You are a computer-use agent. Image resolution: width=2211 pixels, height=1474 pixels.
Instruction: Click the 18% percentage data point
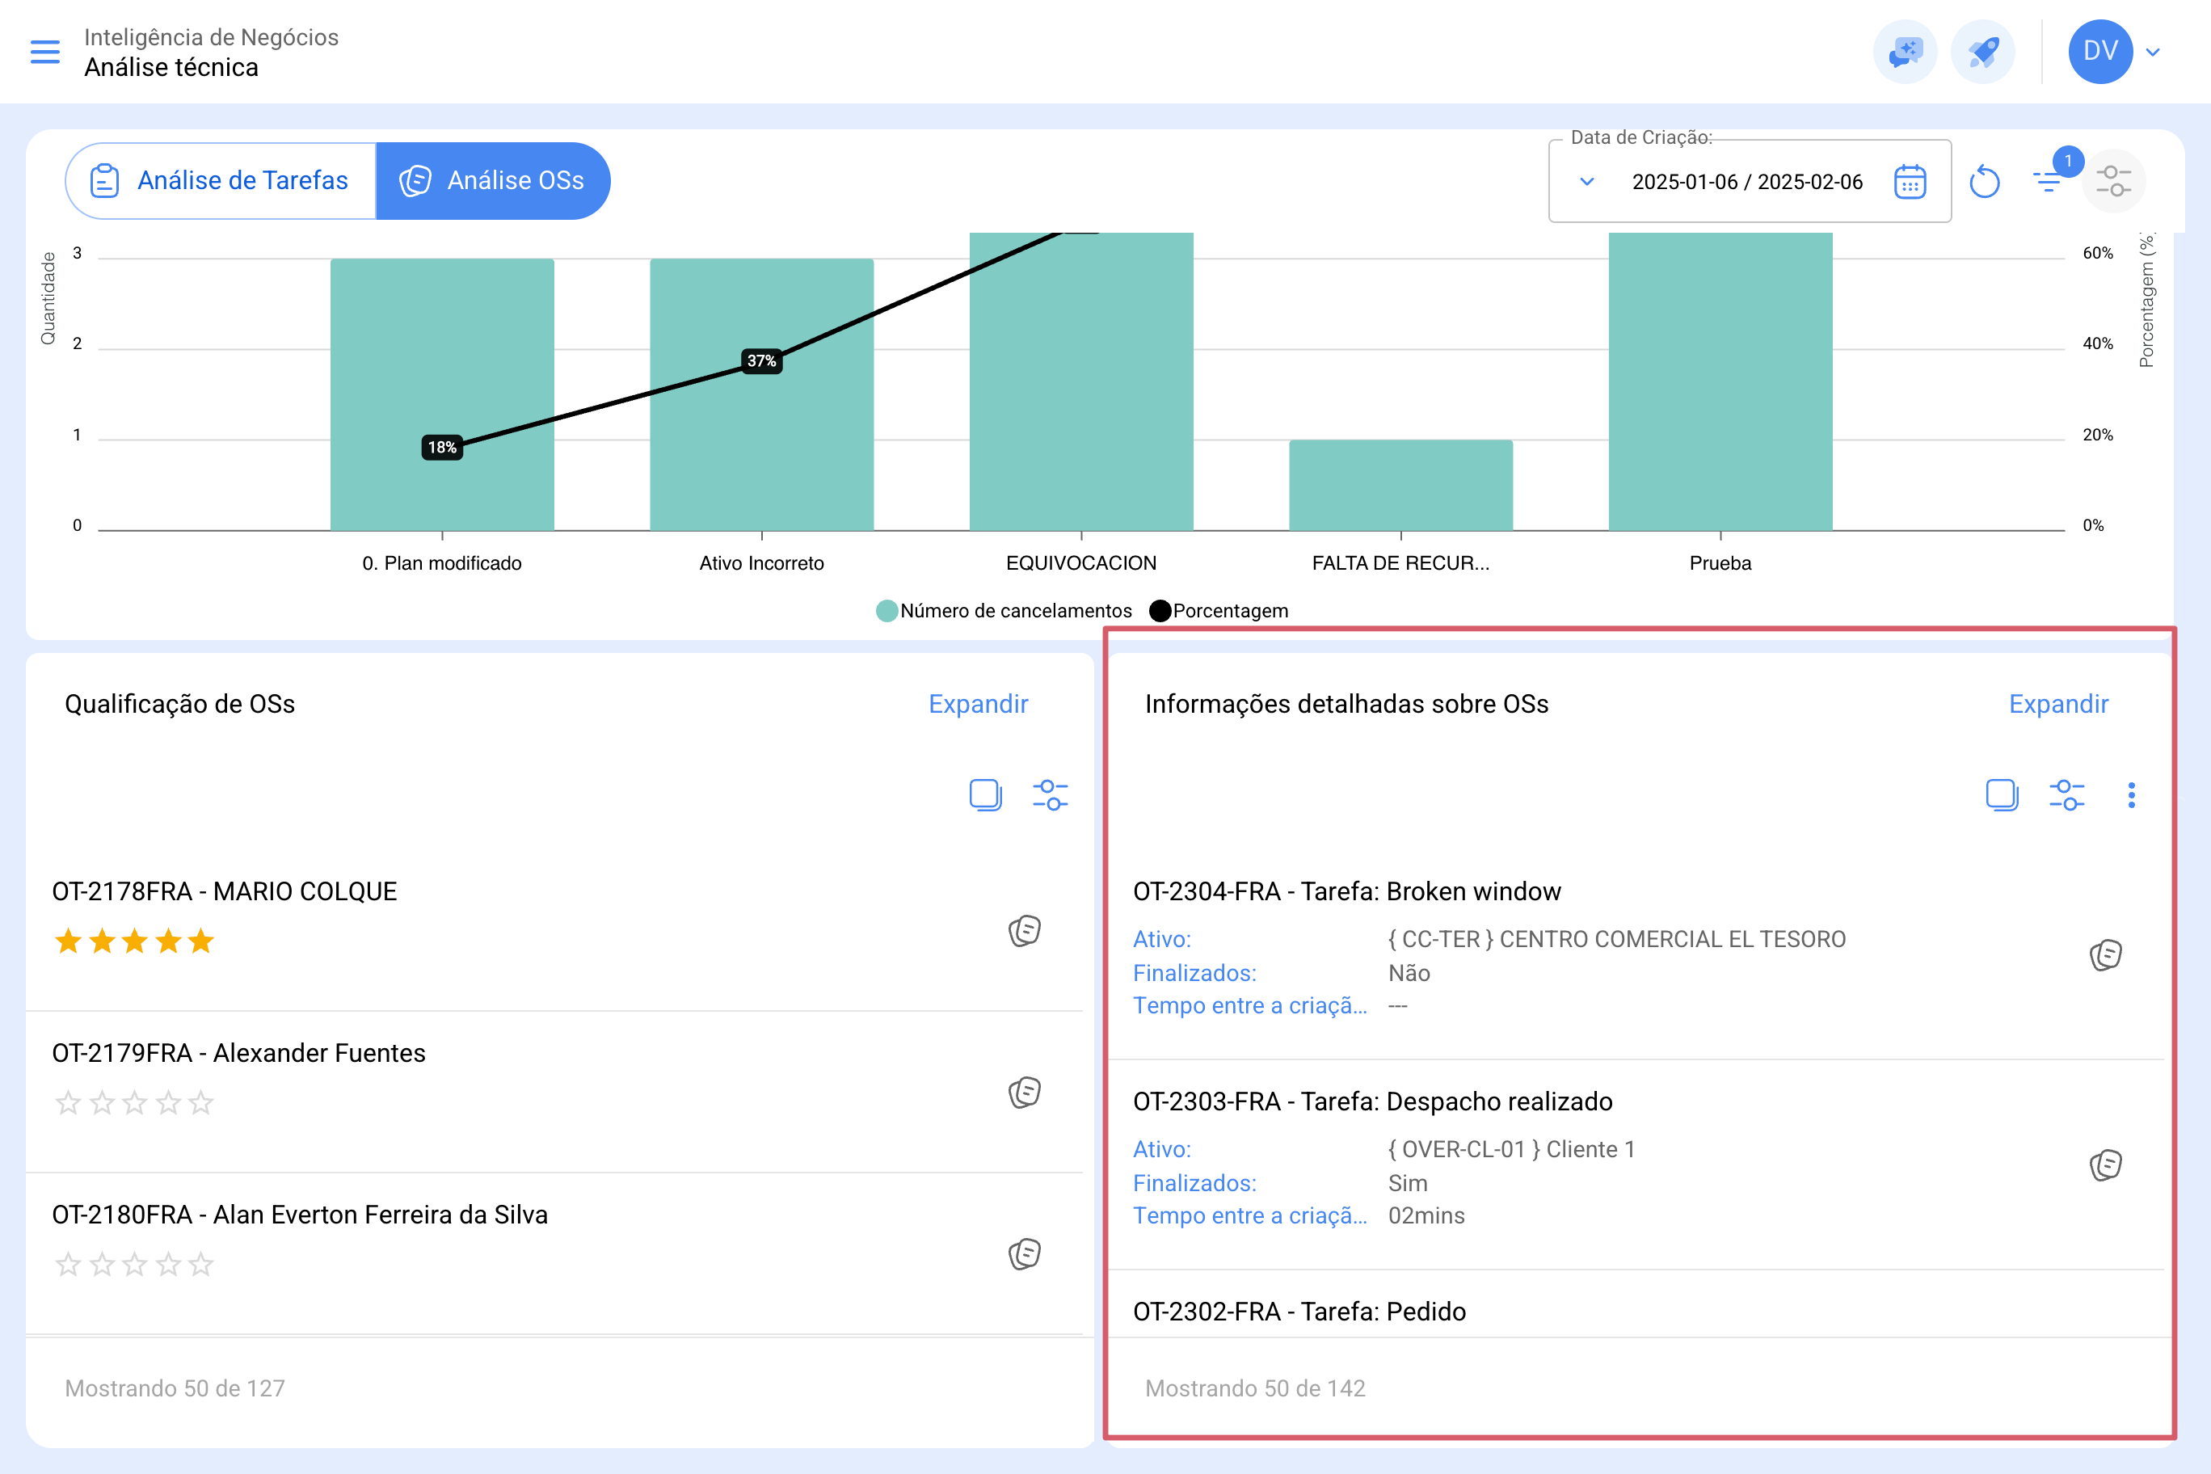point(442,448)
